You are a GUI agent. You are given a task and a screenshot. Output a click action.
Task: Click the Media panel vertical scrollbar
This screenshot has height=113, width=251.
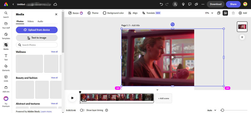tap(63, 32)
